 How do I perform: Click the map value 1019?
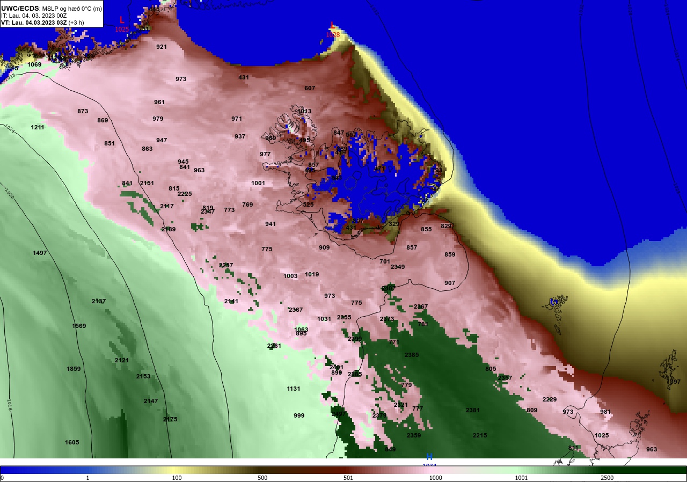[x=312, y=274]
